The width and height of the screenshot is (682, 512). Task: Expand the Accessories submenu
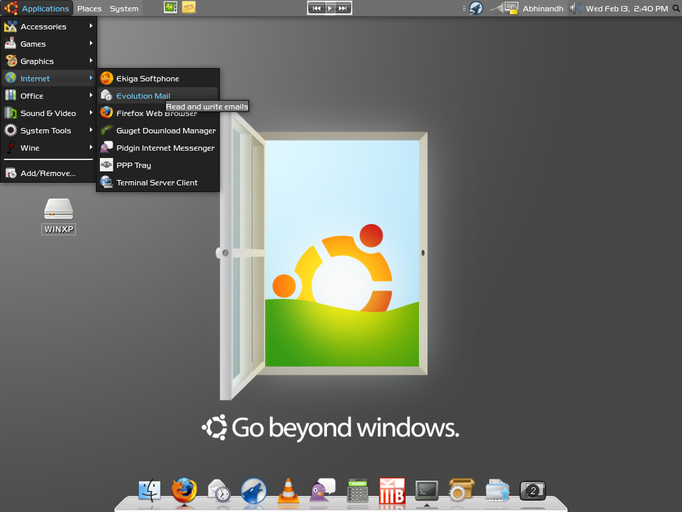(48, 27)
